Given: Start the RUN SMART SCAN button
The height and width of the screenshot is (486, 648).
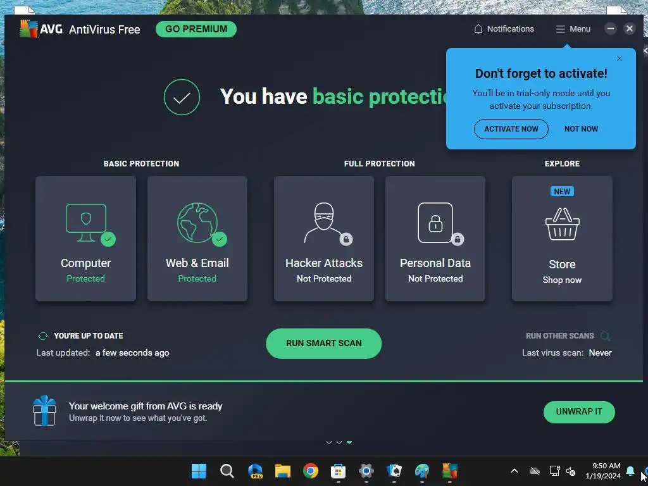Looking at the screenshot, I should pos(323,344).
